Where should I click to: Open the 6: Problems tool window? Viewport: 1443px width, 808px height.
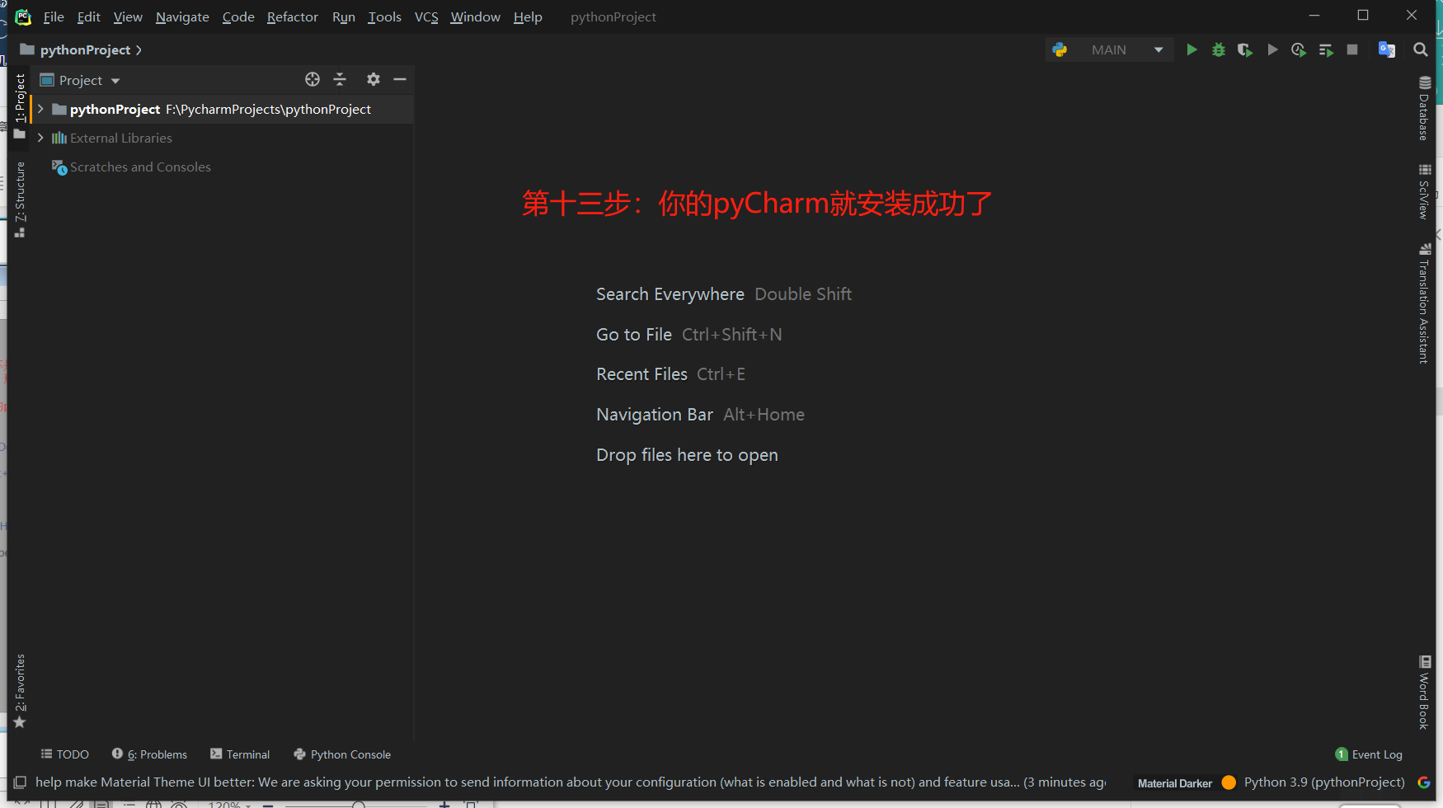[149, 754]
